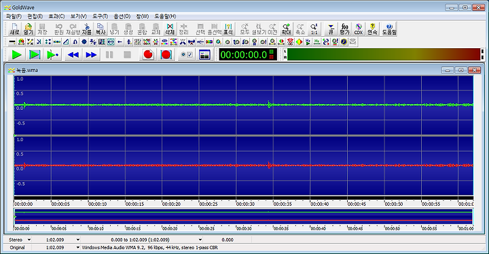Image resolution: width=489 pixels, height=254 pixels.
Task: Open the 도움말(H) menu
Action: pyautogui.click(x=165, y=16)
